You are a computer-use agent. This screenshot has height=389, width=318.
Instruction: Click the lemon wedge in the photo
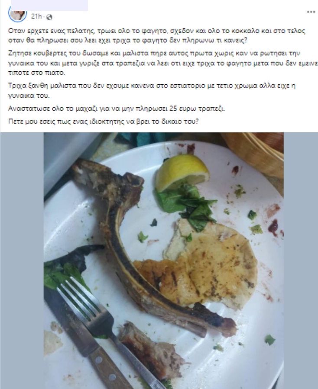point(182,172)
